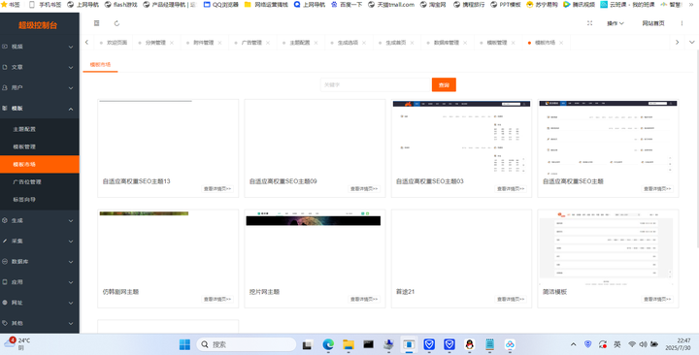Open Windows Start menu
Screen dimensions: 699x355
point(184,344)
